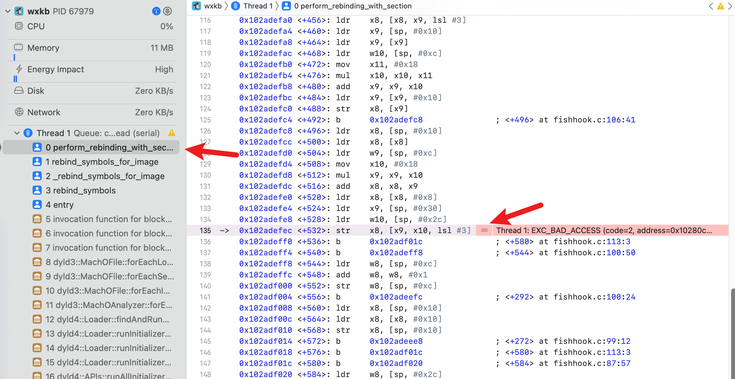Open the CPU gauge report

[93, 26]
